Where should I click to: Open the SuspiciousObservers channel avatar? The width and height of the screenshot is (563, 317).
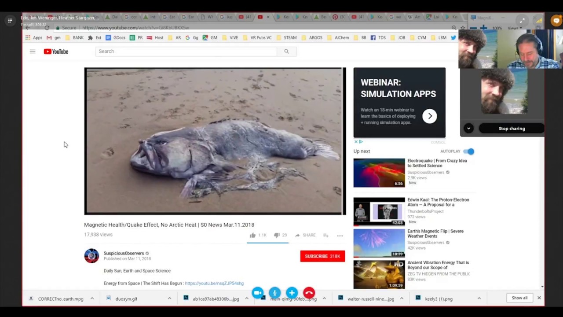coord(91,256)
